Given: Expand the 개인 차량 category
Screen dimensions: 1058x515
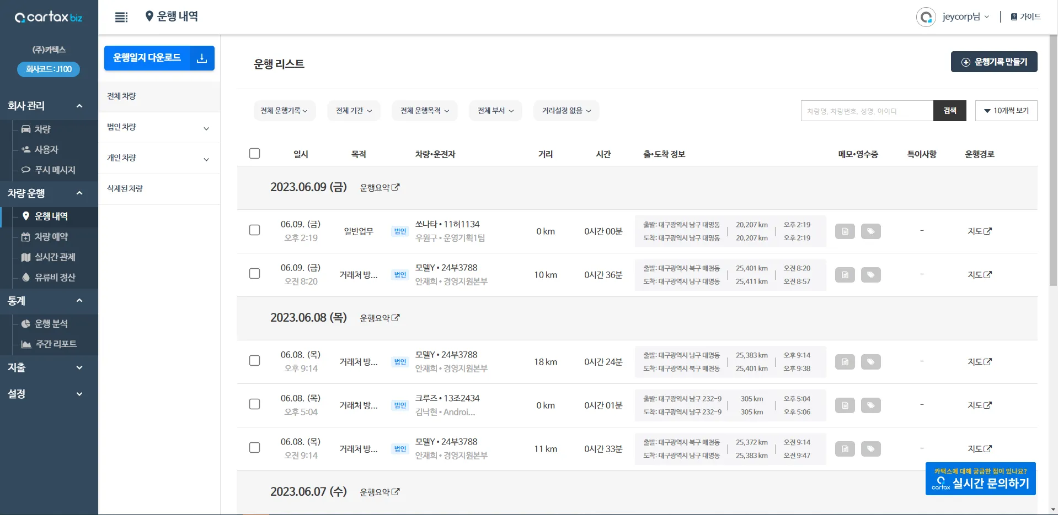Looking at the screenshot, I should 159,159.
